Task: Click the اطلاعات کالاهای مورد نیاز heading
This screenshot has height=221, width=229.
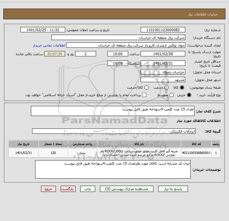Action: tap(199, 121)
